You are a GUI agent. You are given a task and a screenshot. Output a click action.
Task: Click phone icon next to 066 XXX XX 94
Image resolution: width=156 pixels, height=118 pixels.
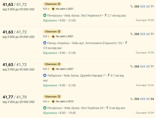click(x=132, y=99)
